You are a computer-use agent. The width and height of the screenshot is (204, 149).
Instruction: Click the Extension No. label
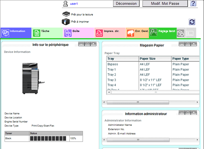(116, 129)
